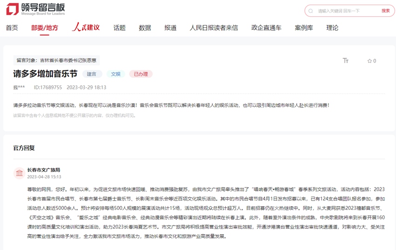Click the 领导留言板 logo icon
The width and height of the screenshot is (396, 250).
tap(12, 9)
